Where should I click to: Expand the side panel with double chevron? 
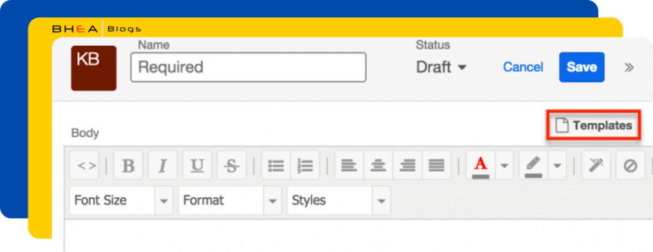click(629, 67)
